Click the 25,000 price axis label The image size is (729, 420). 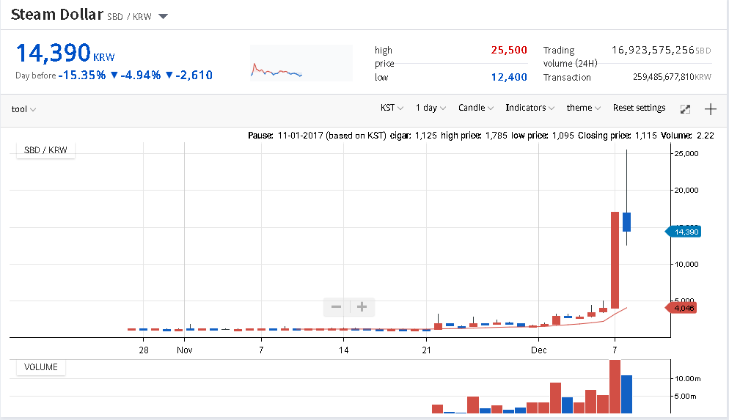click(686, 154)
